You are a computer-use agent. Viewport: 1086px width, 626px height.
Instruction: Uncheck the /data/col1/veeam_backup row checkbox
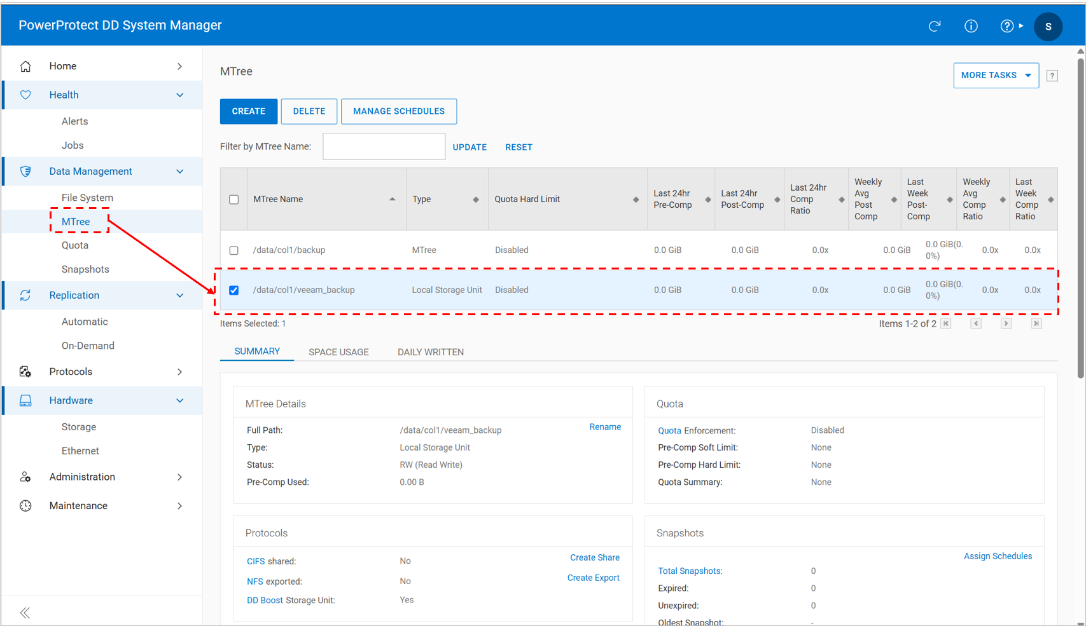(x=234, y=290)
